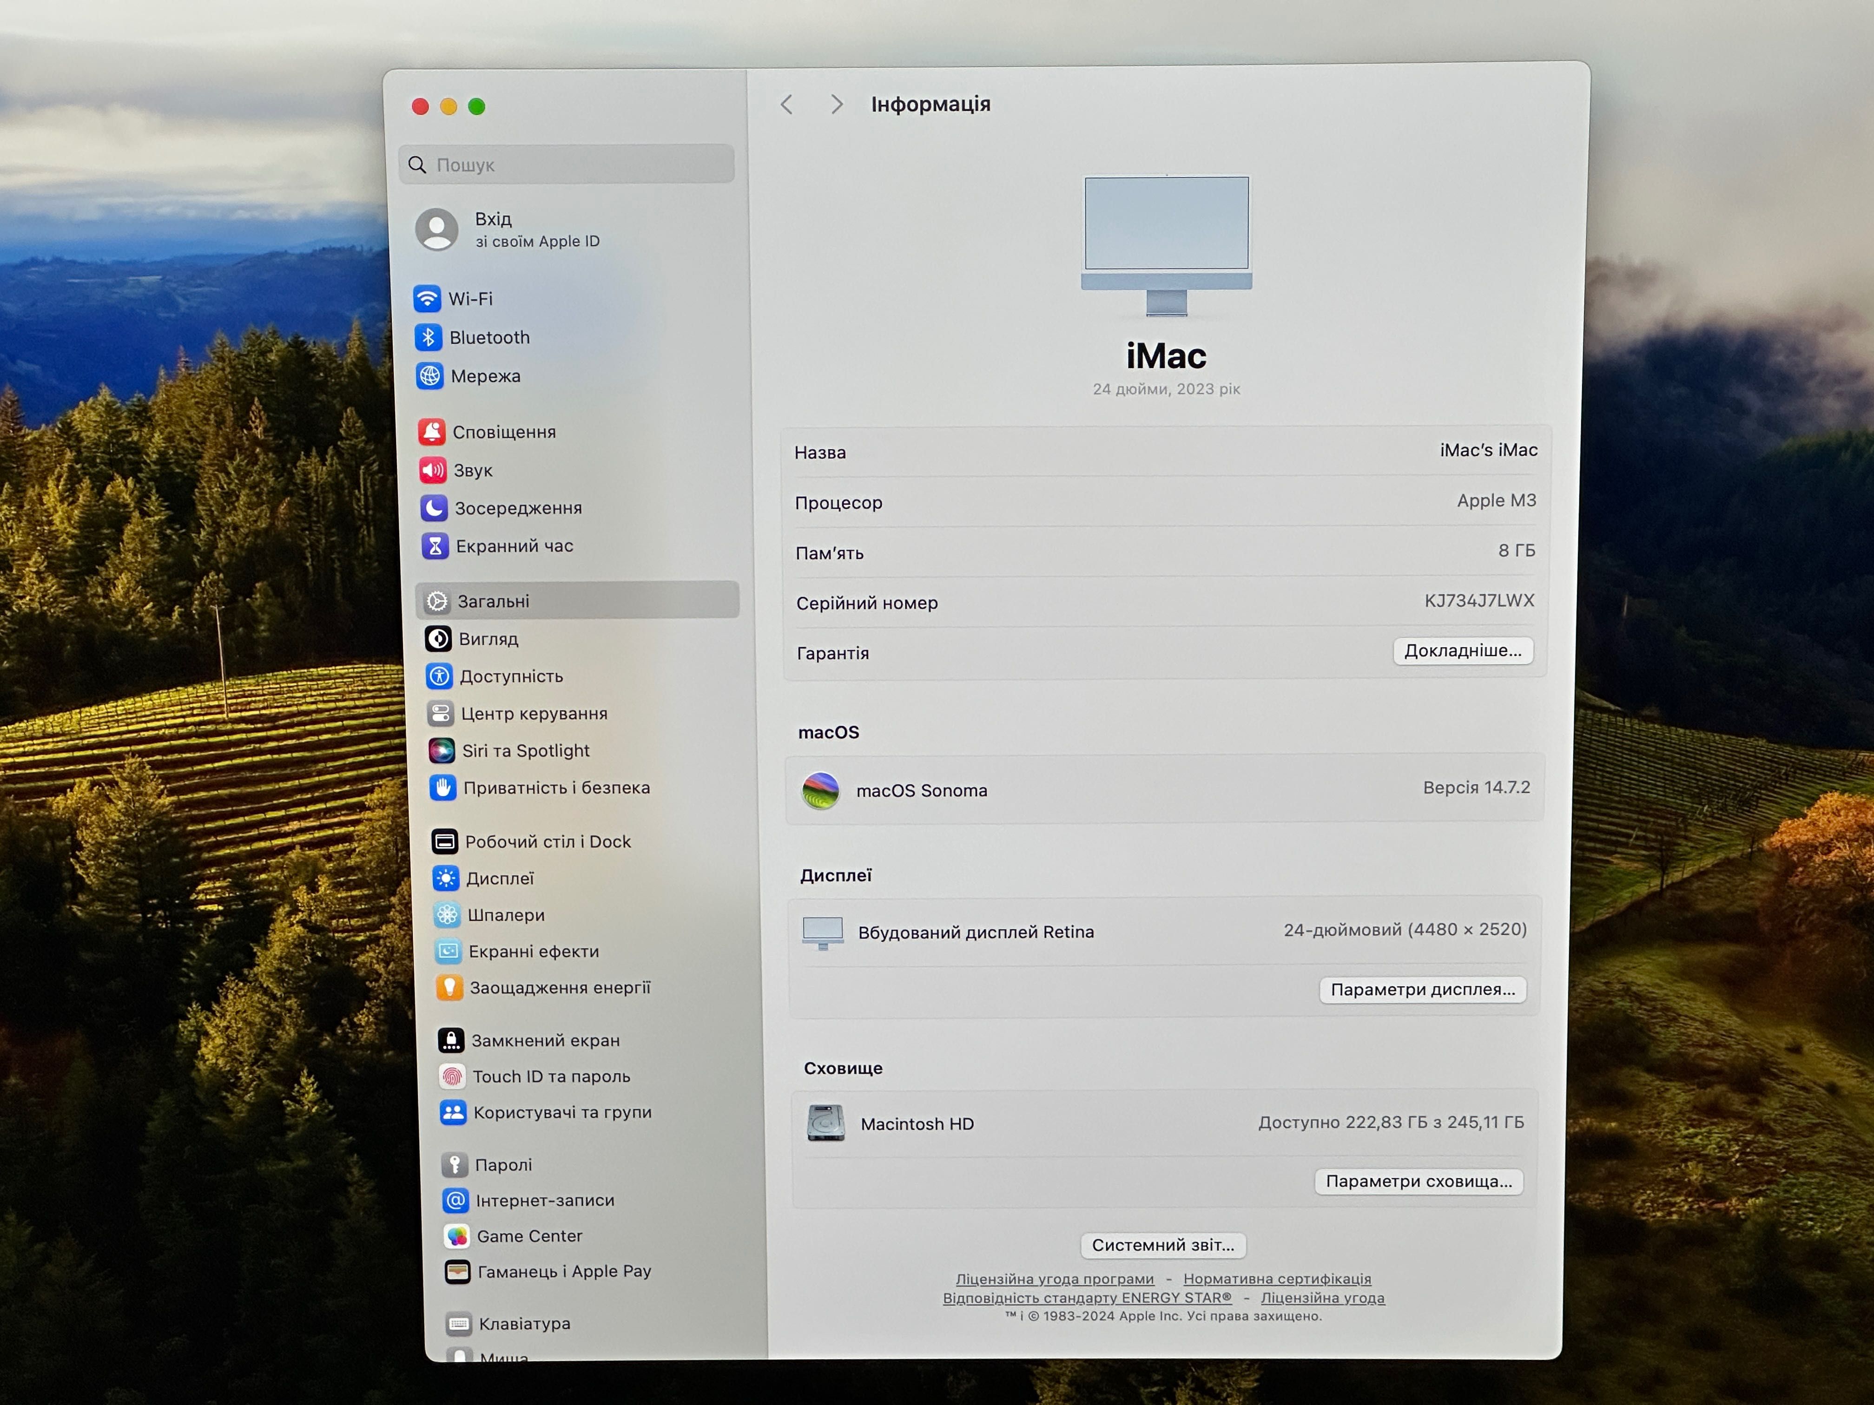Open Приватність і безпека hand icon
The width and height of the screenshot is (1874, 1405).
pos(442,788)
